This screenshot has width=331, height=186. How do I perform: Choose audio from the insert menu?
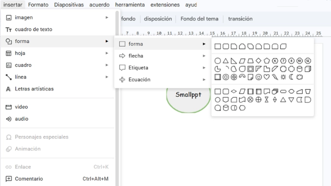pyautogui.click(x=57, y=119)
